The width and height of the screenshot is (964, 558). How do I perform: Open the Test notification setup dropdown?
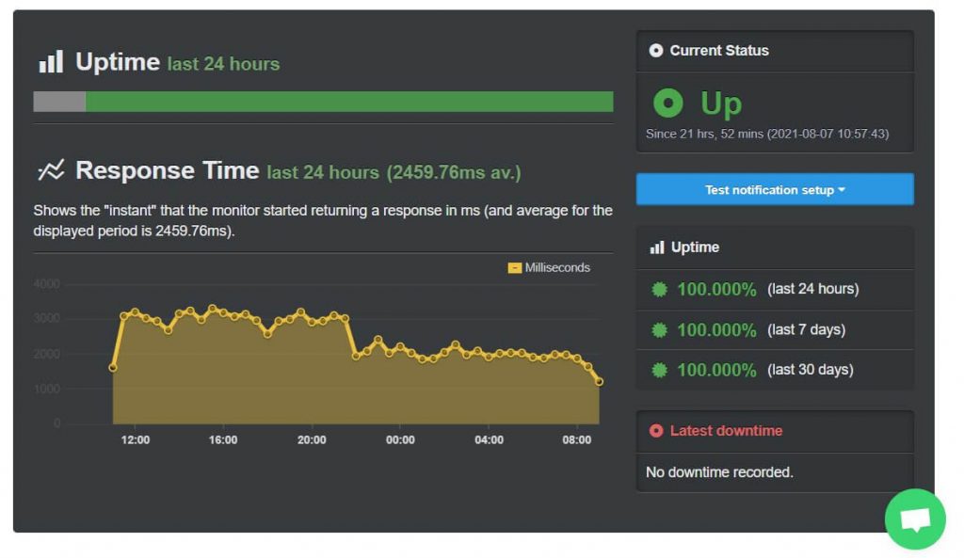774,188
